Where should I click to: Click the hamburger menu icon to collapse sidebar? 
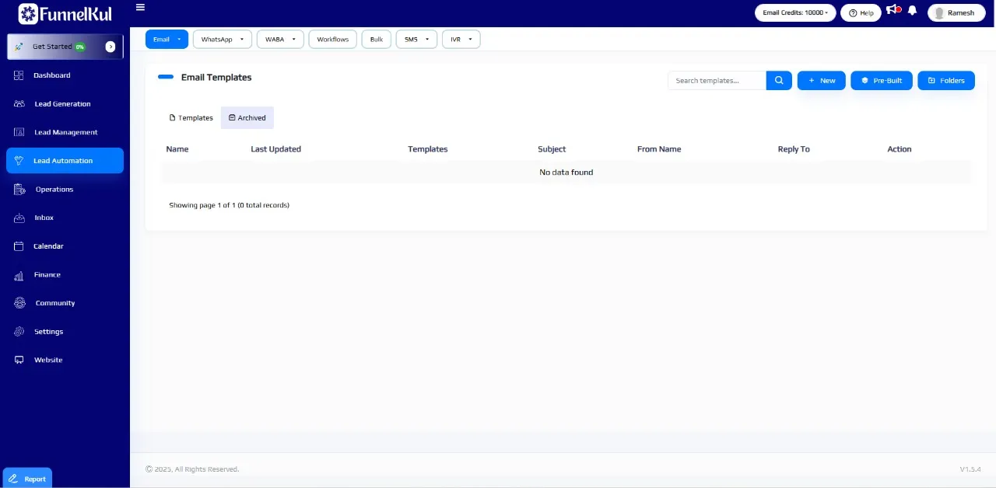point(140,8)
